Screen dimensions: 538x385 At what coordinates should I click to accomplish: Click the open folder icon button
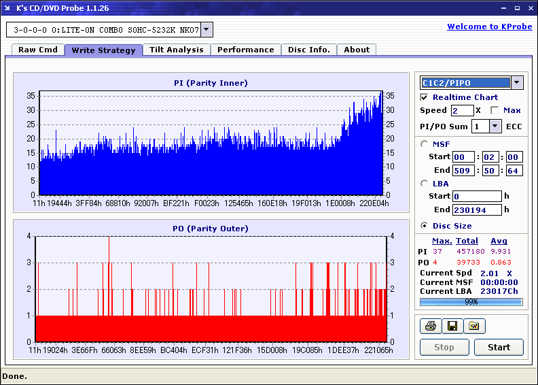474,327
